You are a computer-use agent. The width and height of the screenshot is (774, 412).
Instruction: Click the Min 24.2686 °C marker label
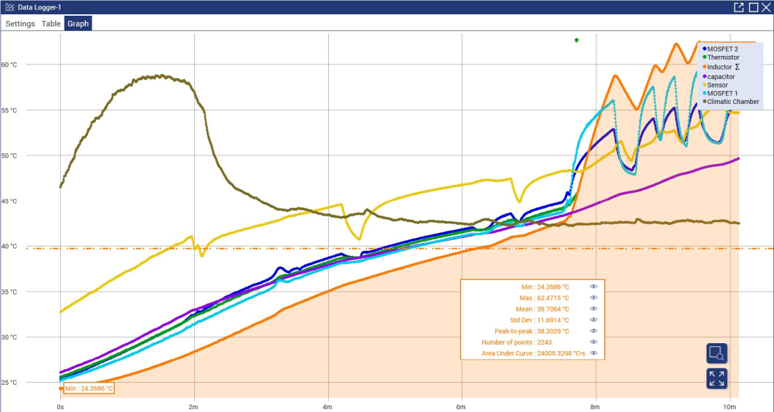coord(89,389)
